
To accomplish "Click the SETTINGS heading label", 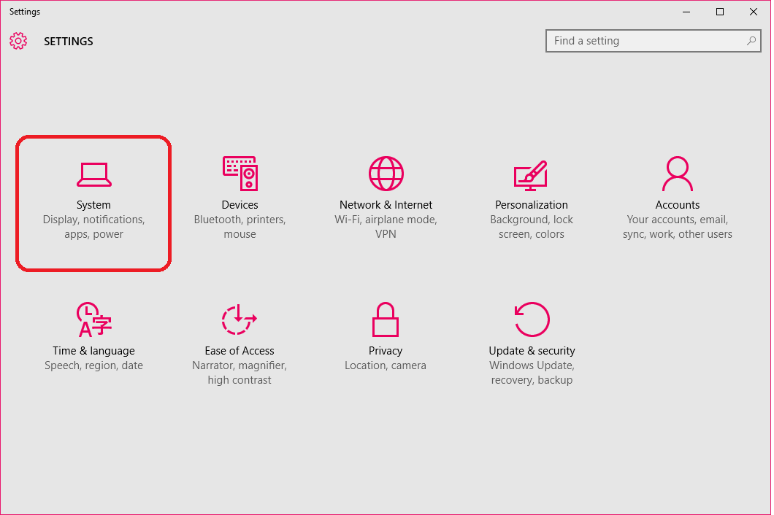I will pyautogui.click(x=68, y=42).
